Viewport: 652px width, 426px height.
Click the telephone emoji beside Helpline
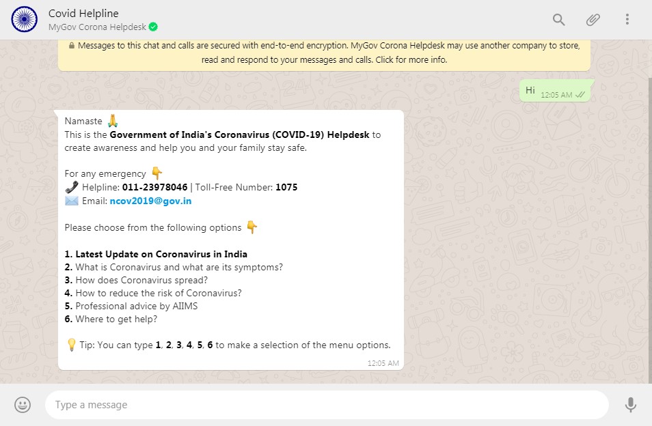coord(72,187)
